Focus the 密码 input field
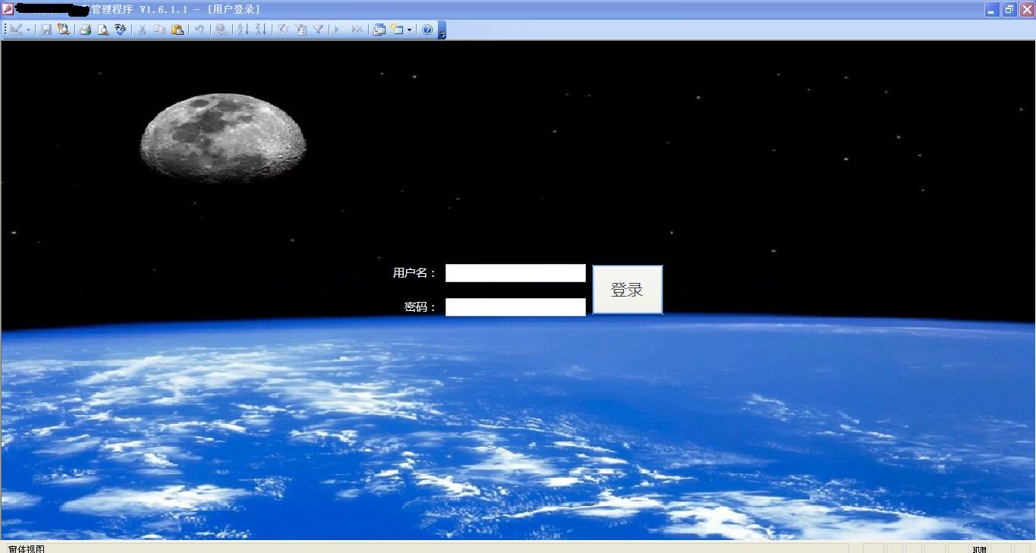Screen dimensions: 1036x553 coord(515,307)
